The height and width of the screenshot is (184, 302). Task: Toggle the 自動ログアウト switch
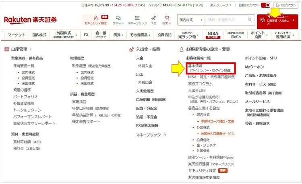click(266, 5)
